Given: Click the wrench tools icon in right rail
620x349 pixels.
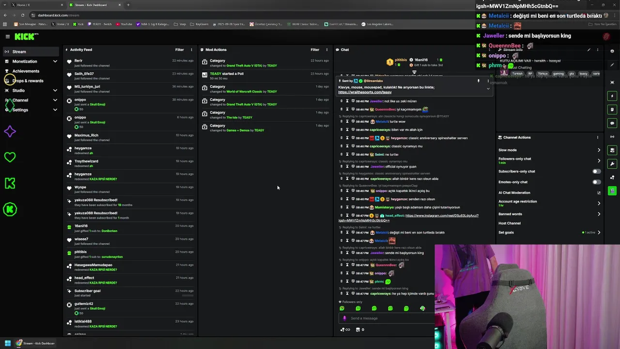Looking at the screenshot, I should click(612, 164).
